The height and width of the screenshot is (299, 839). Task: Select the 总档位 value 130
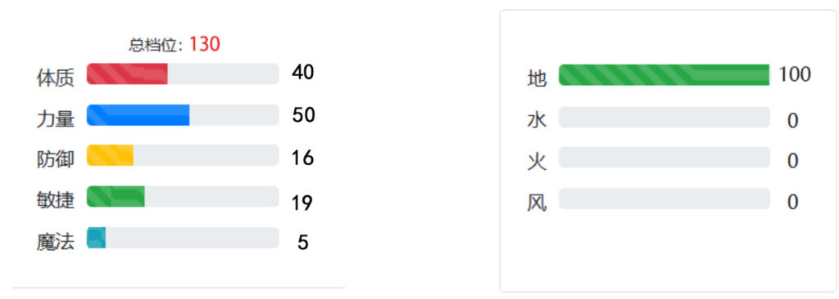pyautogui.click(x=204, y=44)
